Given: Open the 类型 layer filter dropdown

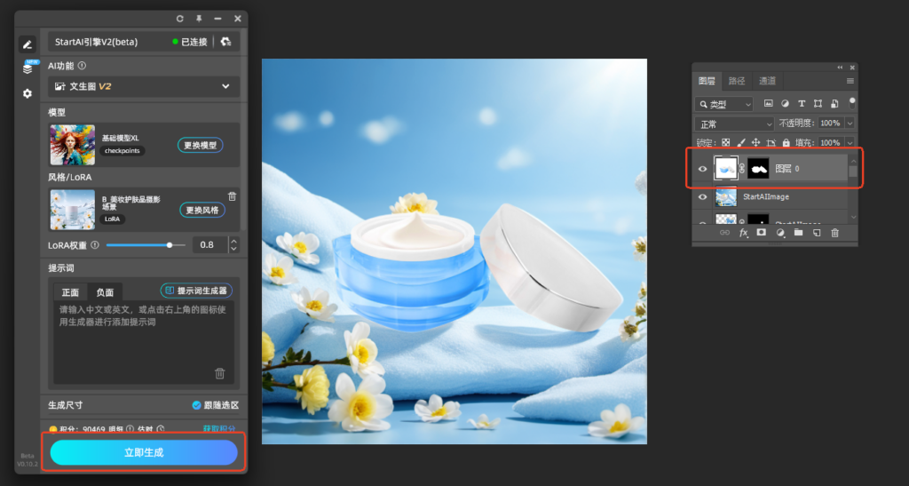Looking at the screenshot, I should click(x=724, y=104).
